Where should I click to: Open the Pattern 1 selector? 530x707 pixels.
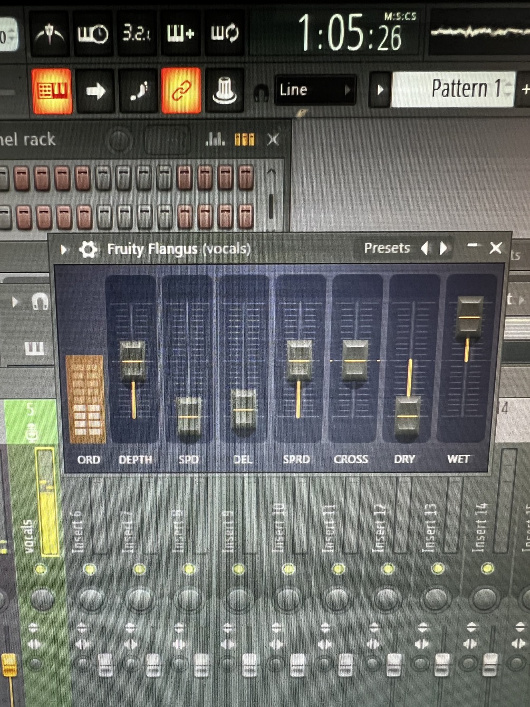tap(453, 89)
